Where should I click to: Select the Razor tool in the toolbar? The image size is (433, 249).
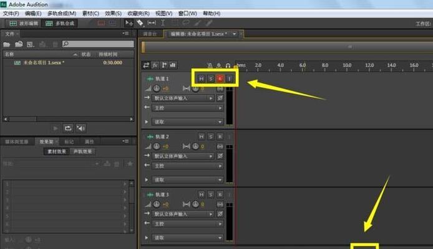(139, 23)
